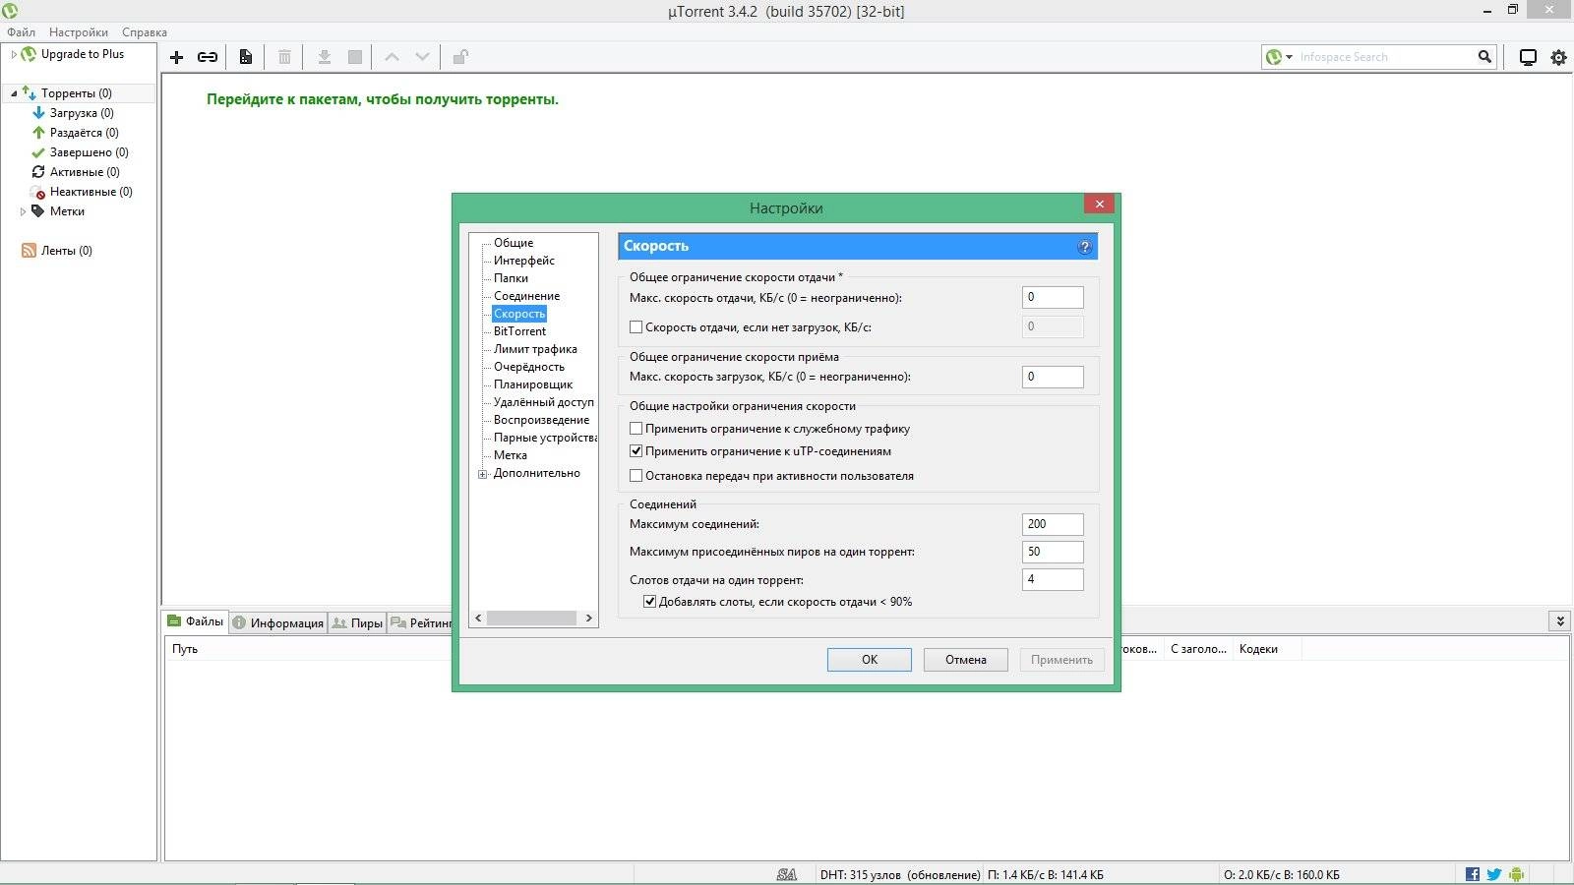Enable Скорость отдачи, если нет загрузок

click(636, 326)
